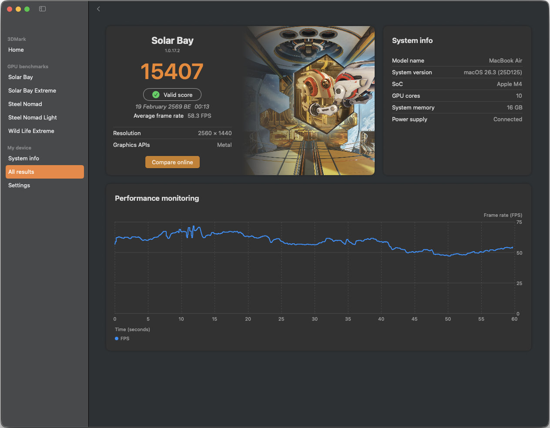Open Home in the sidebar

click(x=16, y=50)
